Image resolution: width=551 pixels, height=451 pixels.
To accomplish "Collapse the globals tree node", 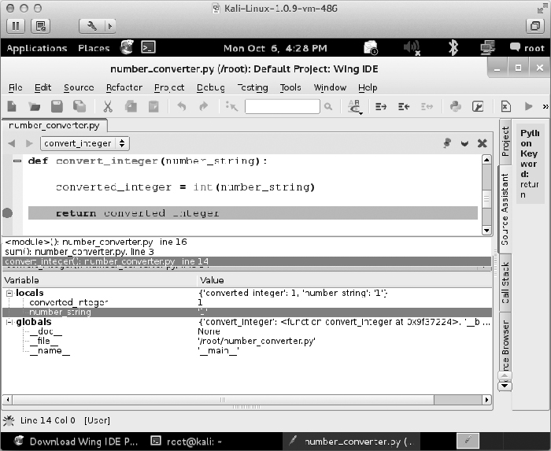I will [9, 321].
